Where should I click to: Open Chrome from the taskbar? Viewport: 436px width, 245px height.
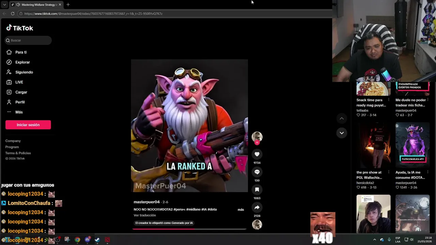(x=77, y=240)
